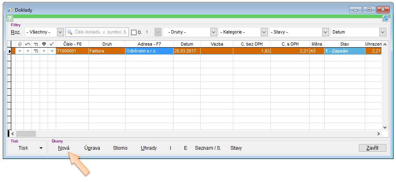Click the undo arrow column header icon
Viewport: 396px width, 182px height.
click(x=27, y=44)
